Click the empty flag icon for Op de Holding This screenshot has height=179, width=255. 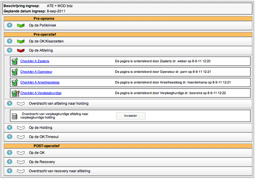[x=20, y=128]
